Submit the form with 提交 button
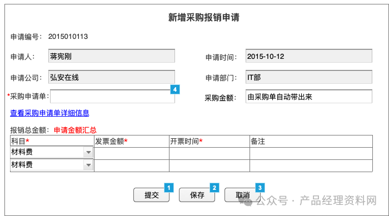This screenshot has height=216, width=389. click(x=151, y=195)
